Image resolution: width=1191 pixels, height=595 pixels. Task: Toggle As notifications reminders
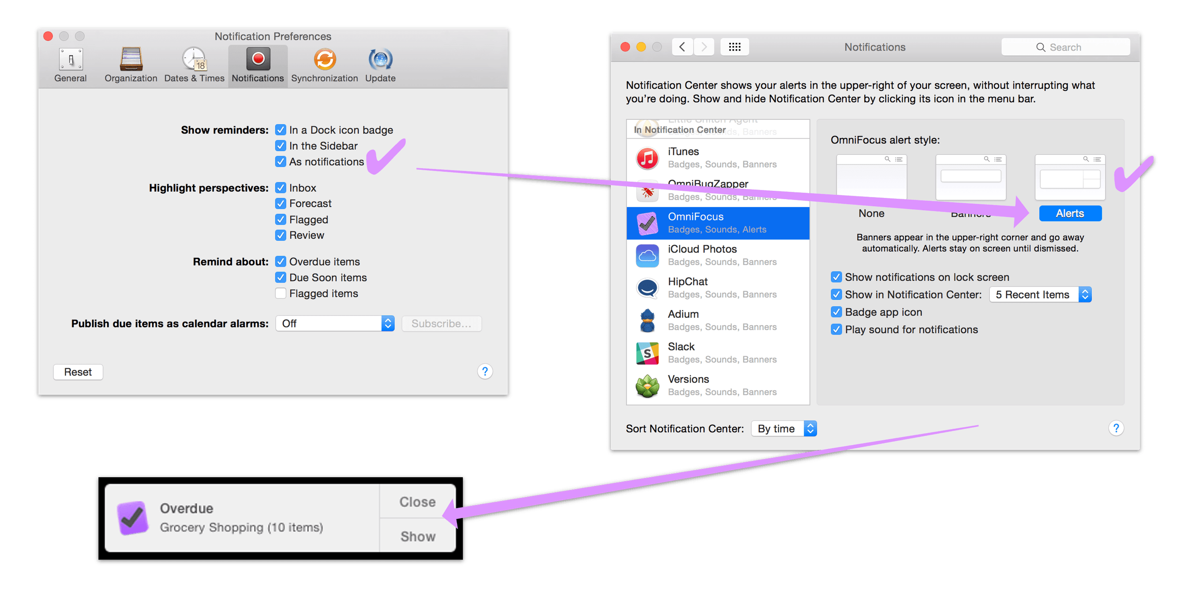pos(280,161)
